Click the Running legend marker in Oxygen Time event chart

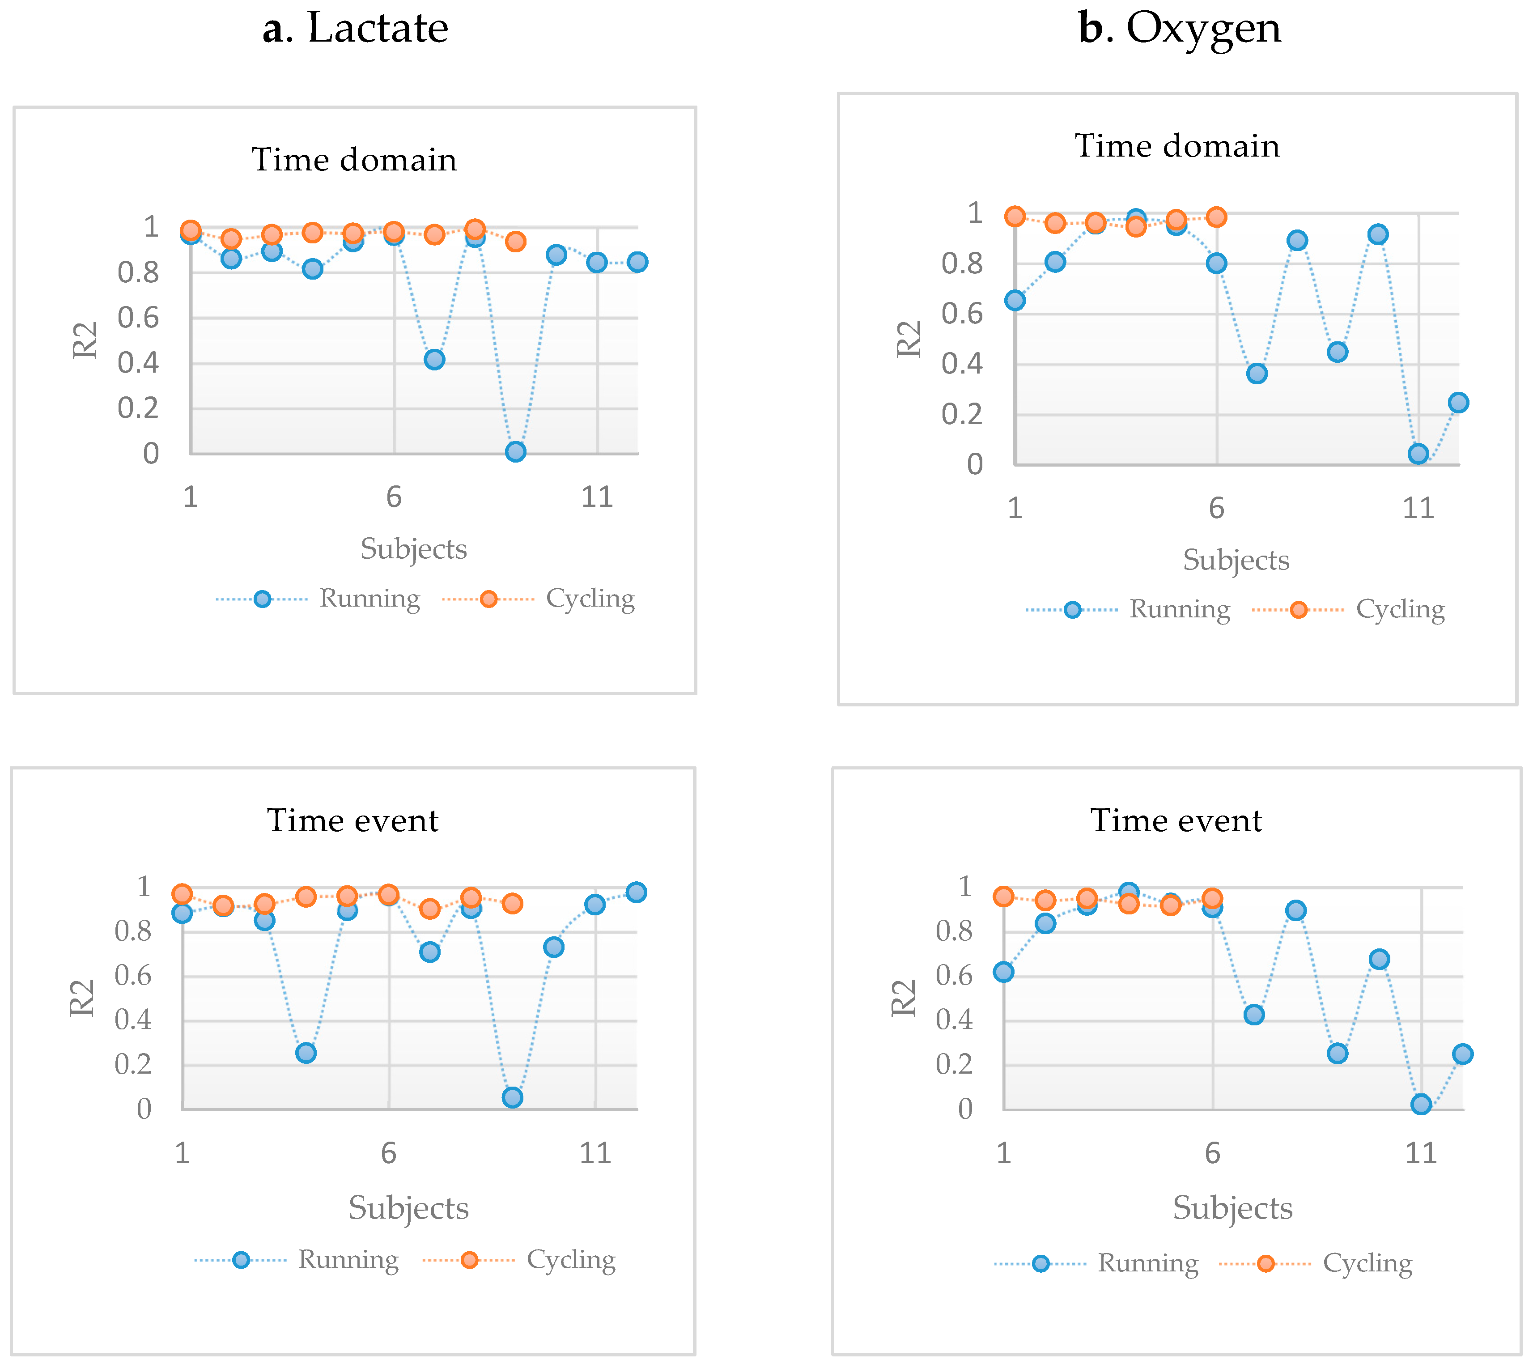1040,1263
